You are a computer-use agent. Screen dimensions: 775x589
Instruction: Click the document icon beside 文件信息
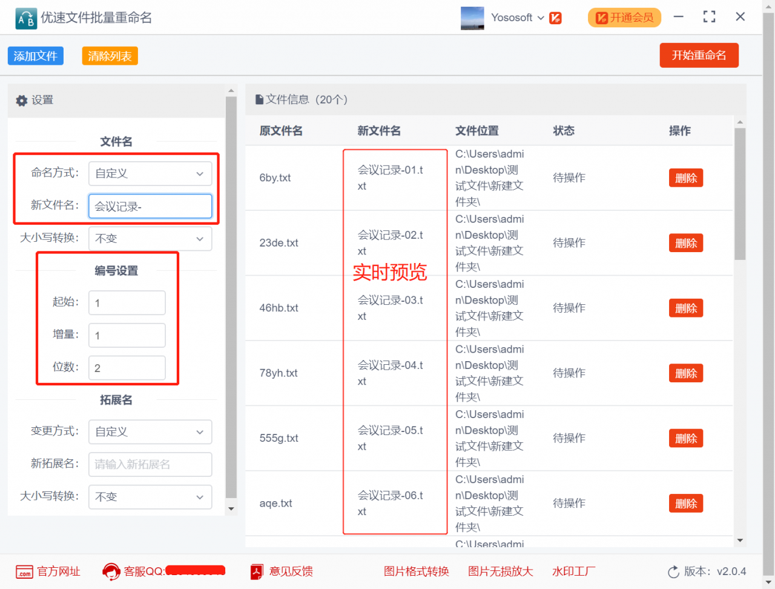pyautogui.click(x=259, y=99)
